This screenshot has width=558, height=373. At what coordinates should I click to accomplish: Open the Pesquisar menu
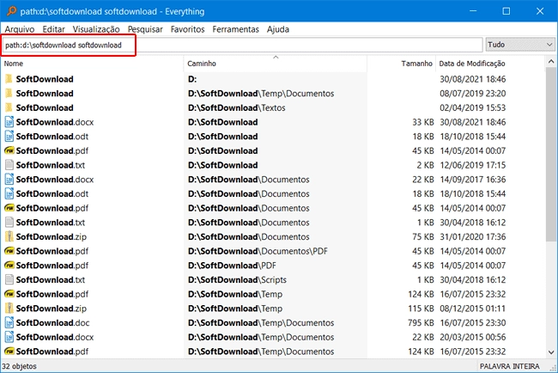(x=145, y=28)
